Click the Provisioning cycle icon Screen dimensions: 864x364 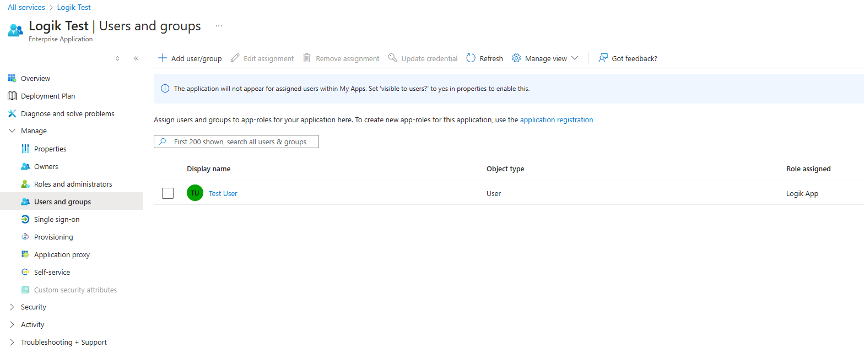coord(25,237)
